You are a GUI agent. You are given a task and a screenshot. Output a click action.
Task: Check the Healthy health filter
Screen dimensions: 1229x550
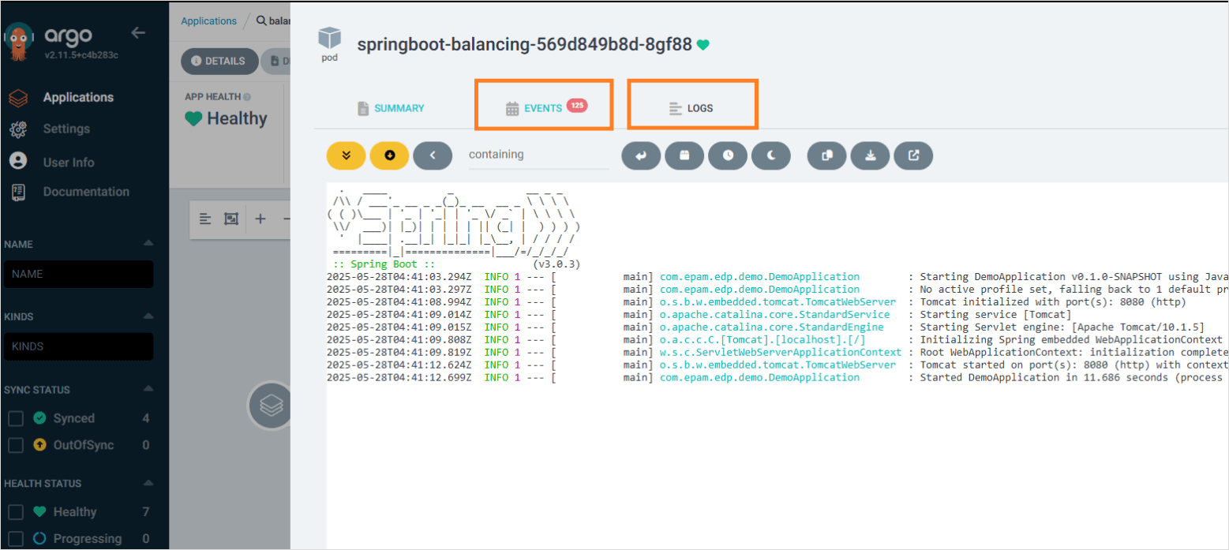tap(15, 511)
